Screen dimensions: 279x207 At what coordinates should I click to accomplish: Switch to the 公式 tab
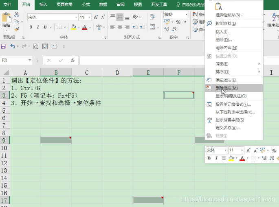click(86, 4)
